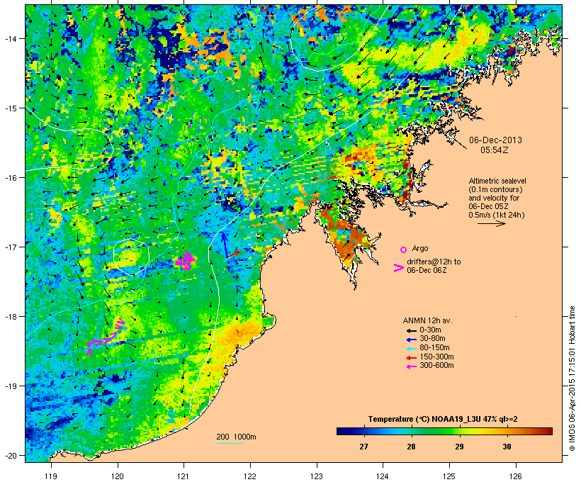This screenshot has height=482, width=581.
Task: Click the 'Altimetric sealevel' label
Action: pos(497,181)
